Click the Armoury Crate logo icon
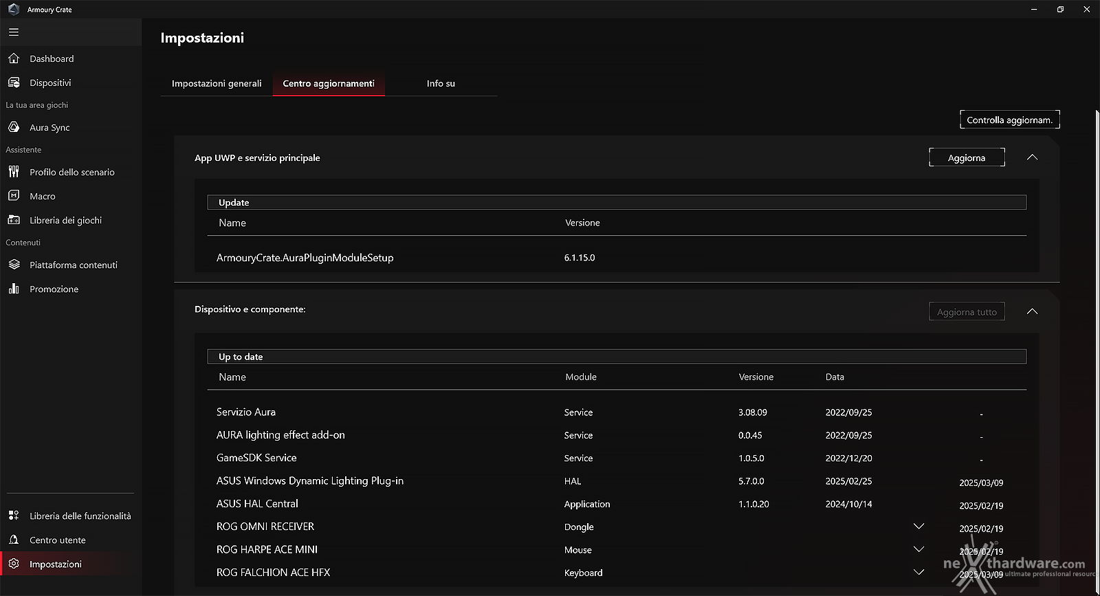The height and width of the screenshot is (596, 1100). (14, 10)
